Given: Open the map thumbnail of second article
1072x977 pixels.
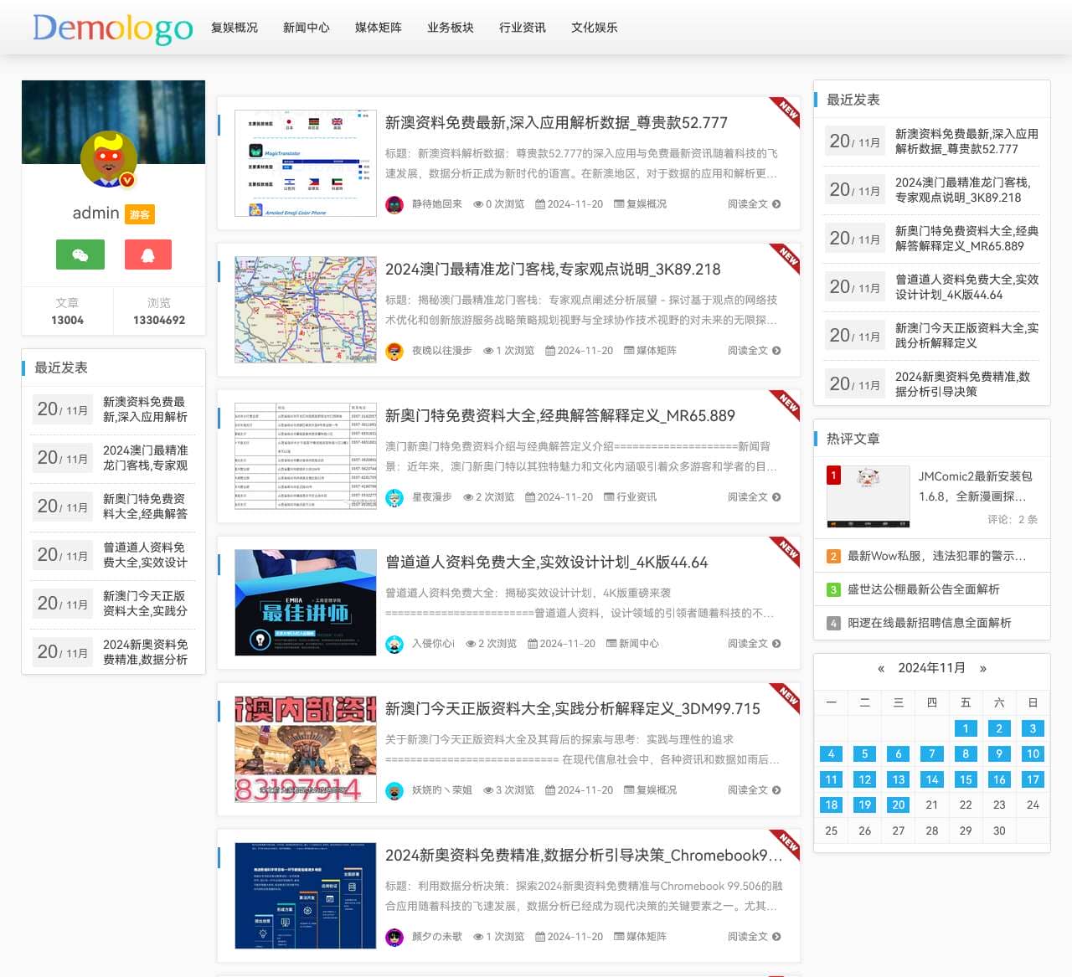Looking at the screenshot, I should click(x=306, y=310).
